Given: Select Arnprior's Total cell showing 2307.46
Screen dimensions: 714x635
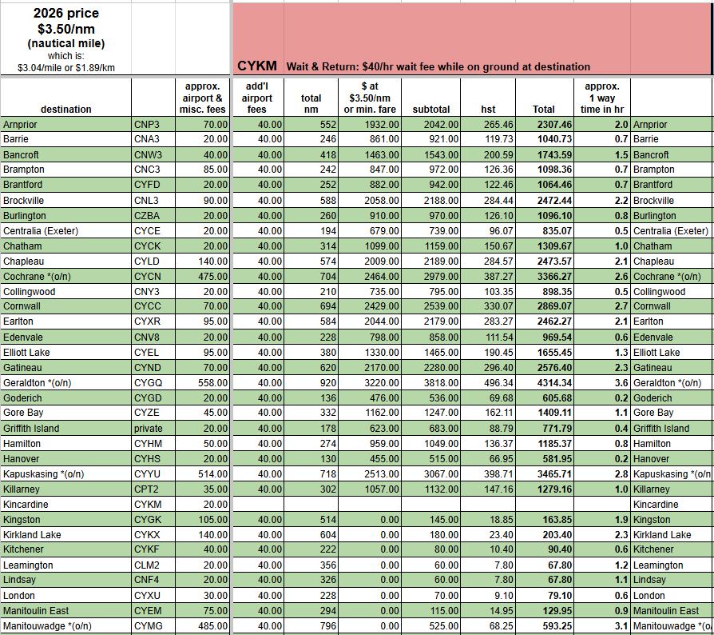Looking at the screenshot, I should click(546, 125).
